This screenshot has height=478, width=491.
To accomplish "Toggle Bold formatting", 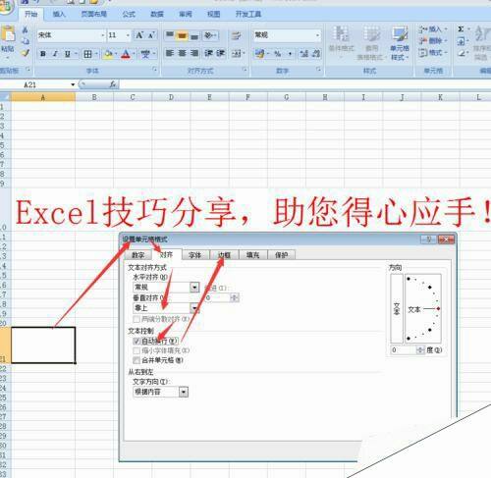I will [42, 54].
